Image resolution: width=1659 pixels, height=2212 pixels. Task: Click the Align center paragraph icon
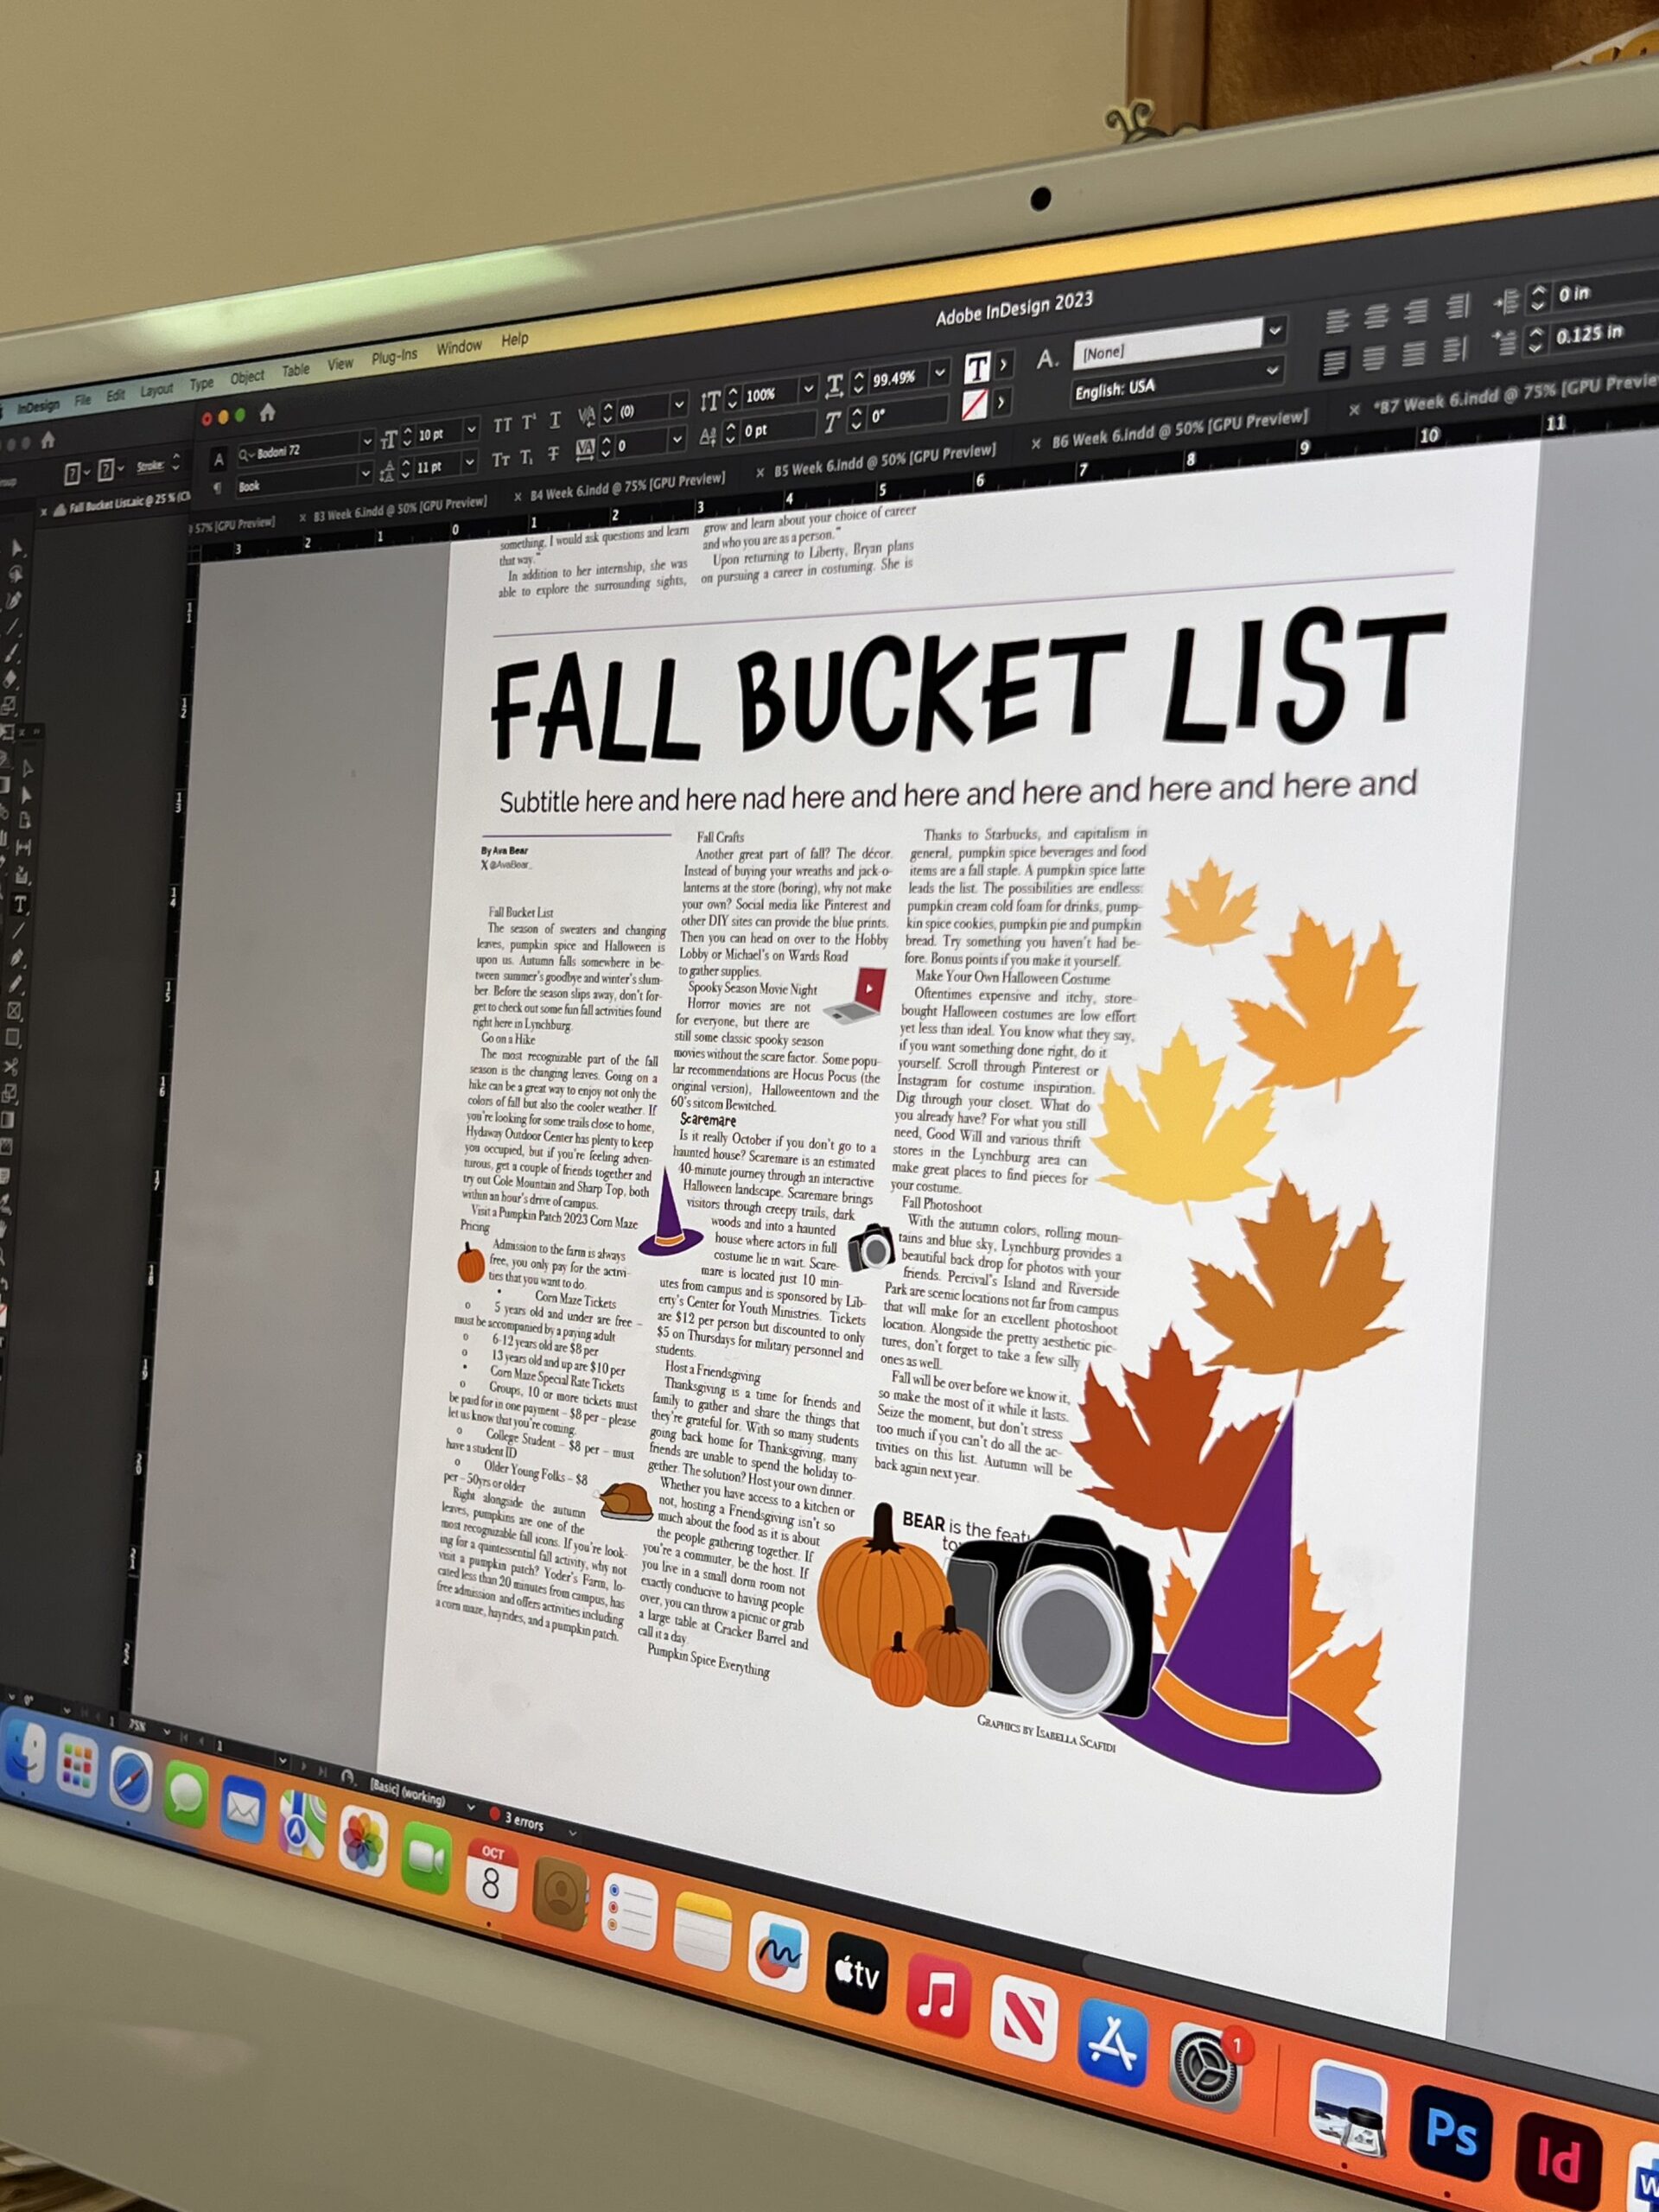[1377, 315]
